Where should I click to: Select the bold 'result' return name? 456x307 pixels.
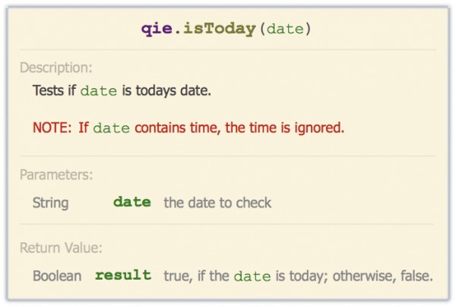point(123,275)
